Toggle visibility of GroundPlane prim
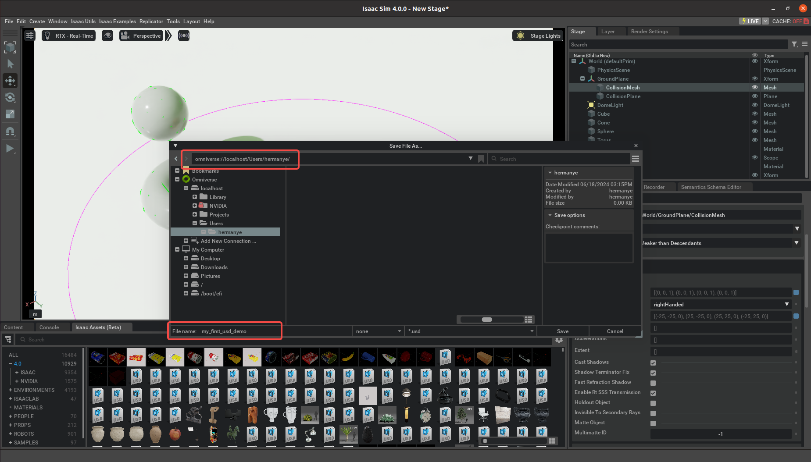 tap(755, 79)
